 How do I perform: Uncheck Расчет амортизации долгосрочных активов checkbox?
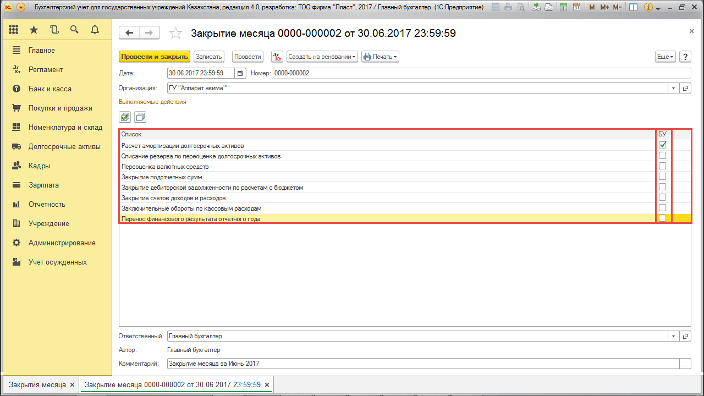click(x=663, y=145)
